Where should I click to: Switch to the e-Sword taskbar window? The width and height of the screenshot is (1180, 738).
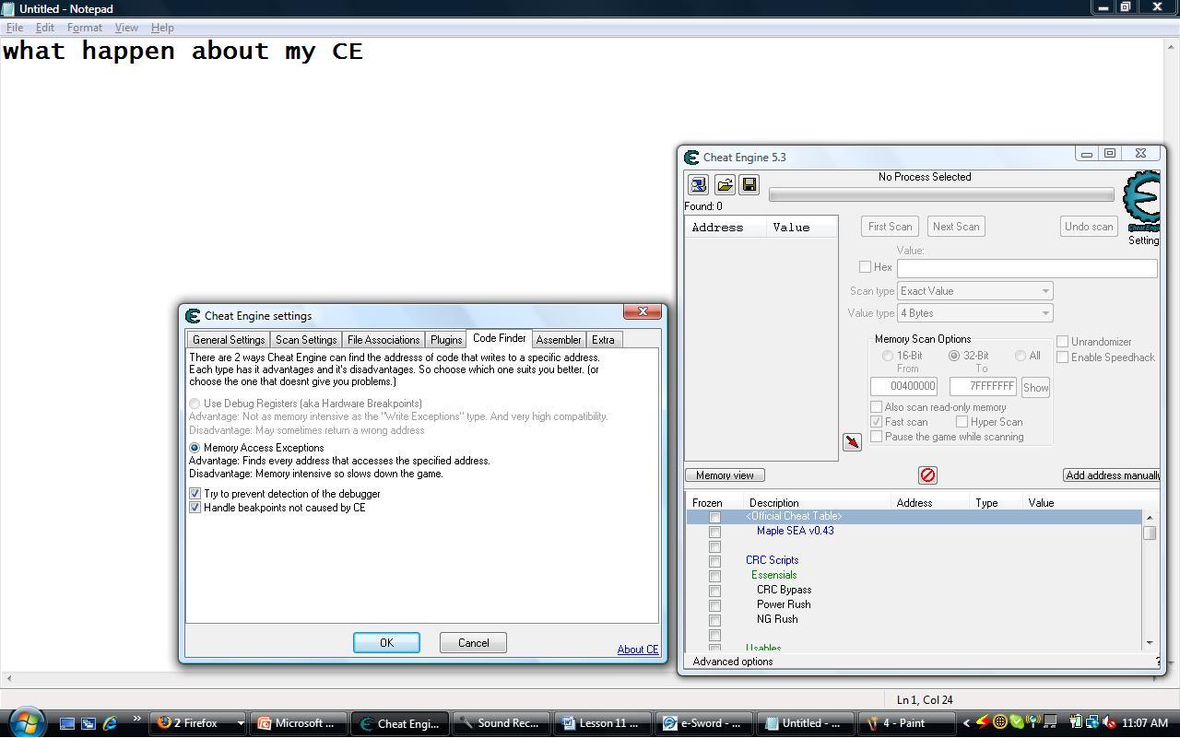click(x=704, y=723)
